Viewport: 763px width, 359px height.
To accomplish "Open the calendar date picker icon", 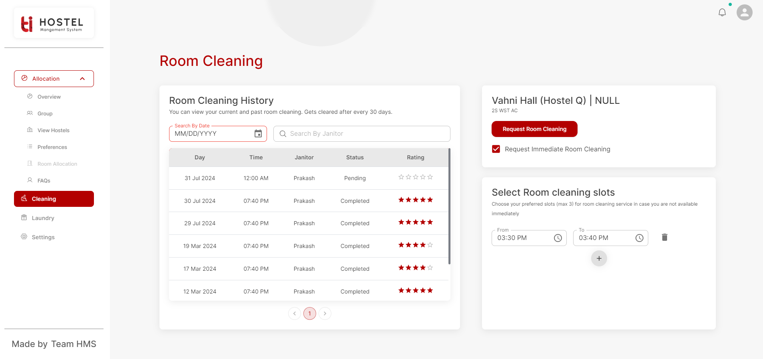I will tap(258, 134).
